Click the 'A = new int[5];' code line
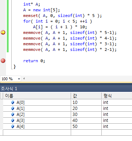This screenshot has width=132, height=141. coord(42,10)
